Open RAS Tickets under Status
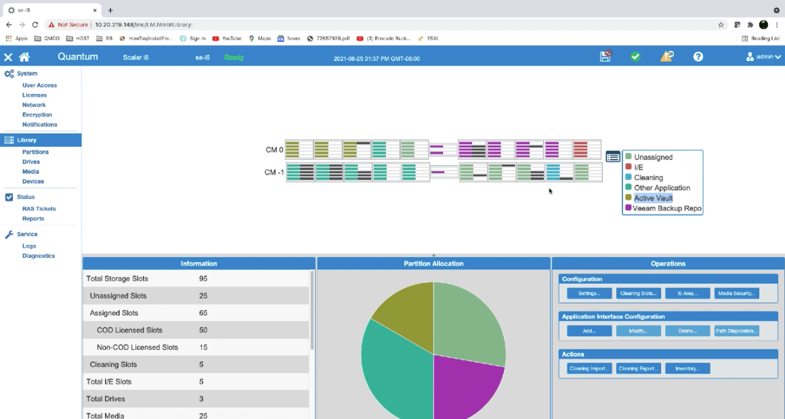785x419 pixels. pyautogui.click(x=39, y=208)
